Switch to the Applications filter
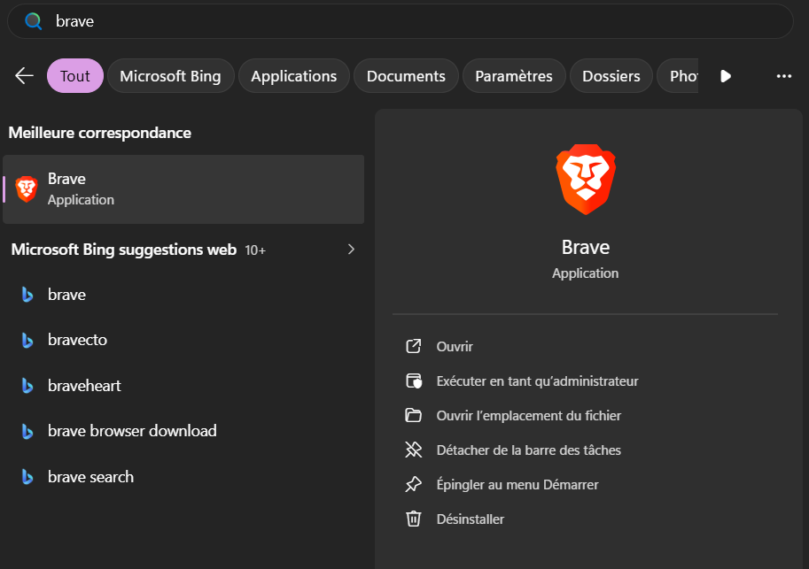The height and width of the screenshot is (569, 809). 293,76
